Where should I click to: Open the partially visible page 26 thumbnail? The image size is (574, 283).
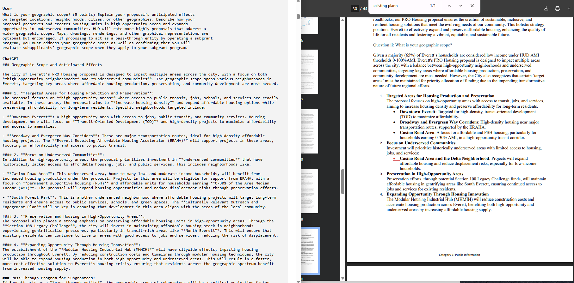coord(309,26)
